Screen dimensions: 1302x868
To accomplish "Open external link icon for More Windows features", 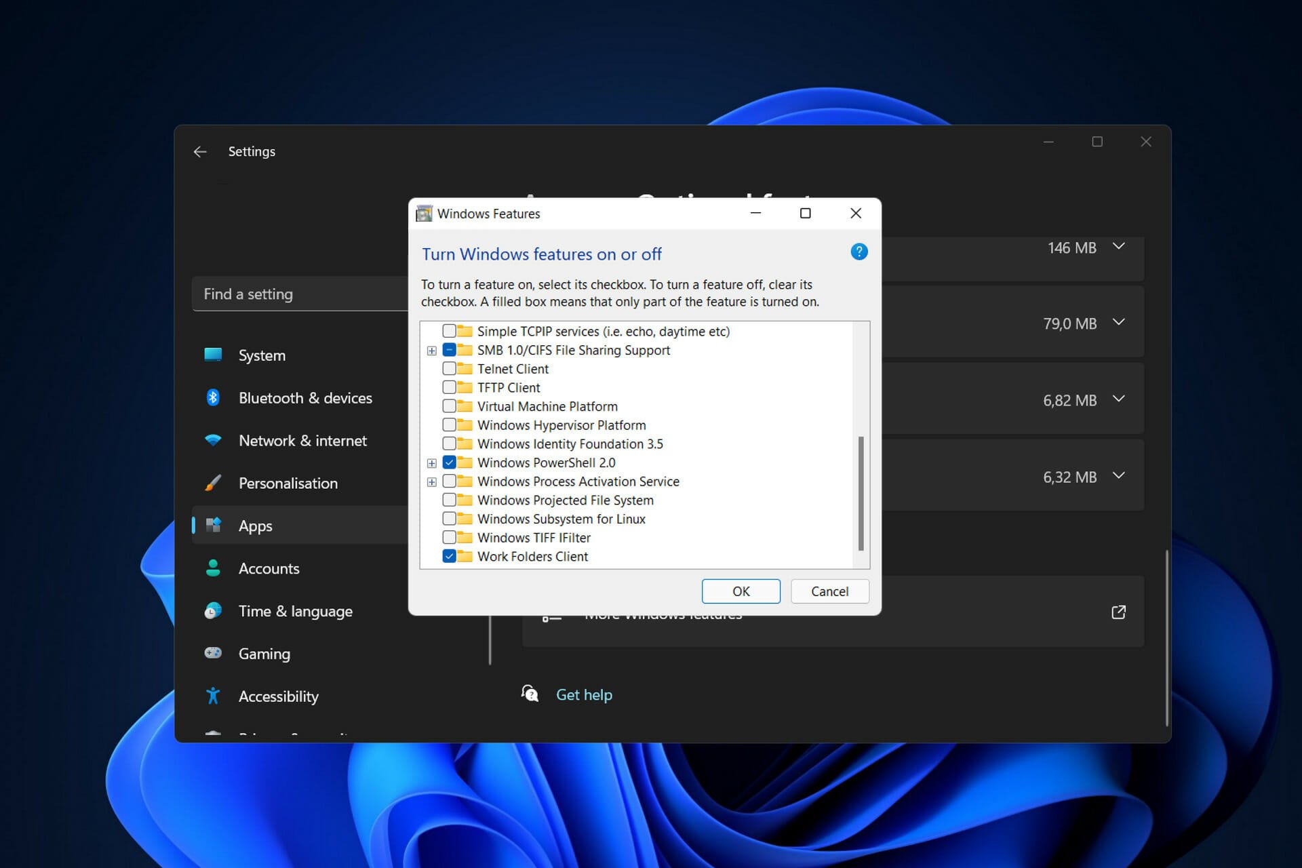I will 1119,612.
